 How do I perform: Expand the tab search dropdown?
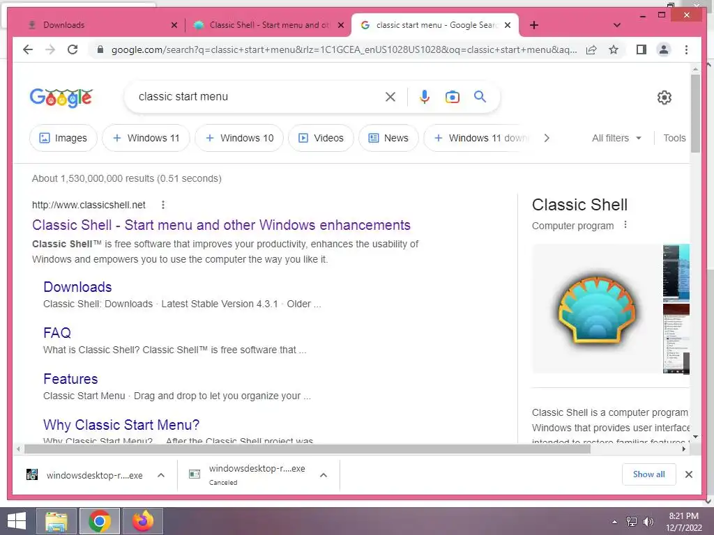pos(617,25)
